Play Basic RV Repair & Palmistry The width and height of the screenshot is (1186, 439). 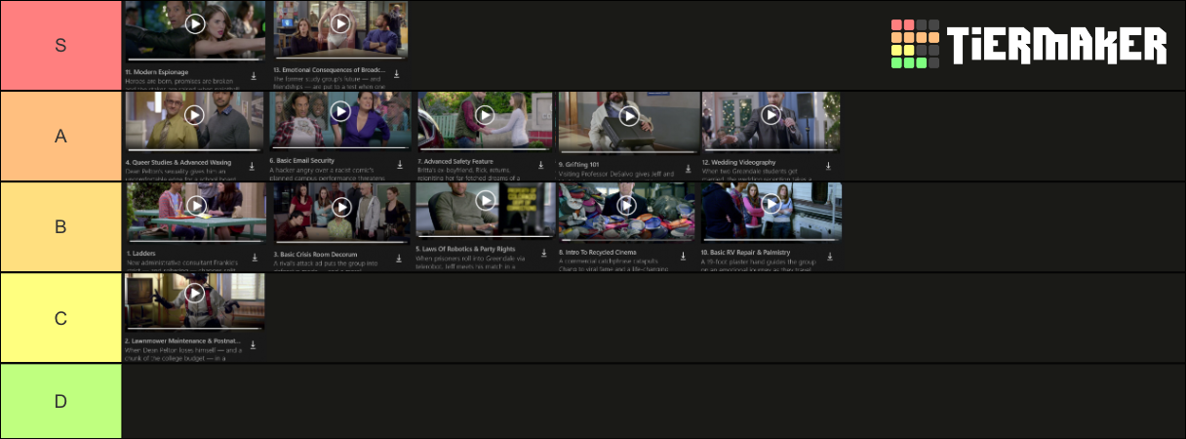(771, 204)
